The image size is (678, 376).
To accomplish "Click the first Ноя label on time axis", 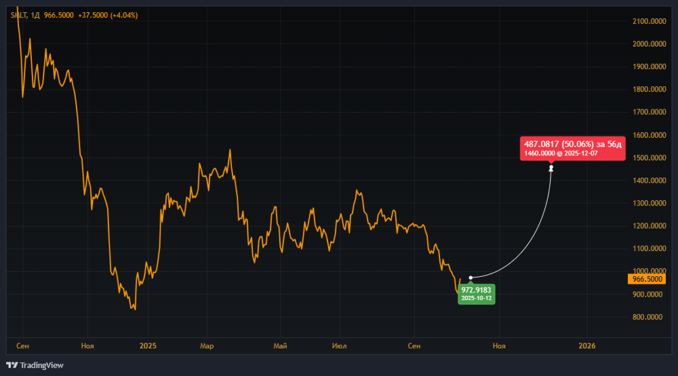I will [87, 345].
